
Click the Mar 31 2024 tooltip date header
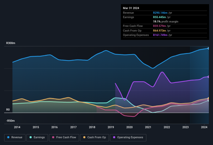click(131, 8)
